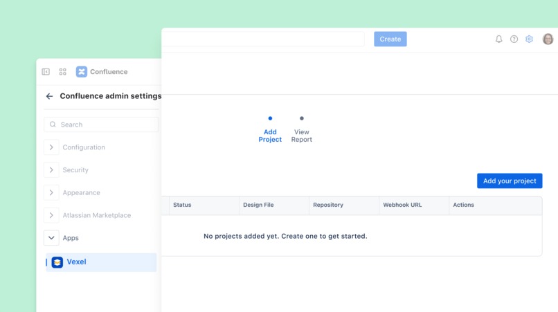The width and height of the screenshot is (558, 312).
Task: Click the top search bar field
Action: (263, 39)
